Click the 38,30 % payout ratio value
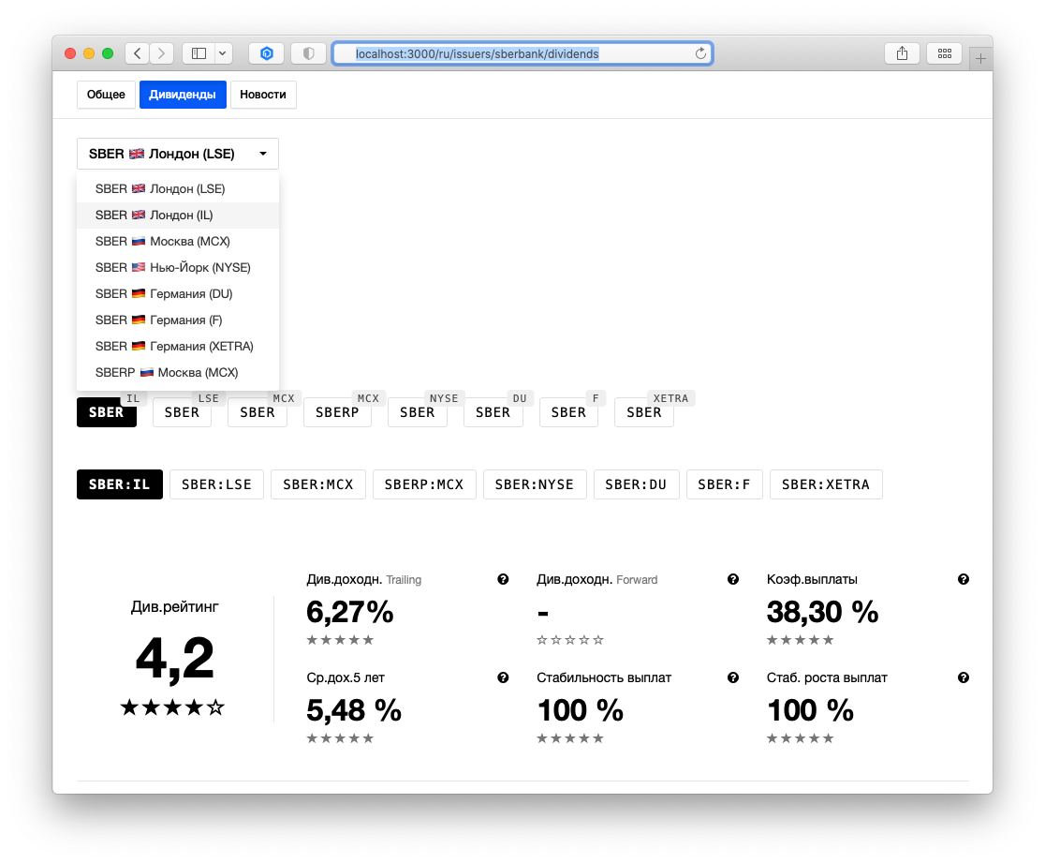This screenshot has width=1045, height=863. click(822, 612)
